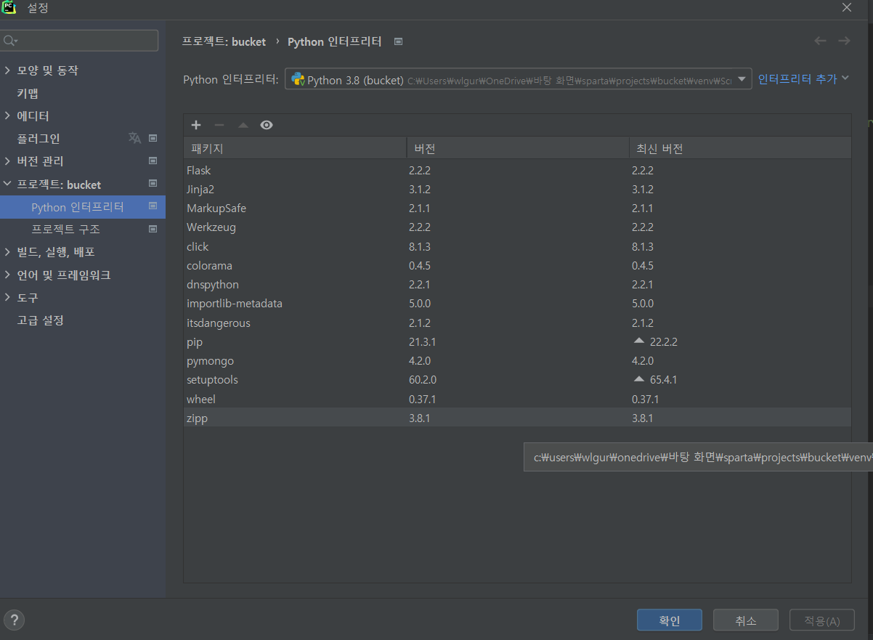Select the Werkzeug package row
This screenshot has height=640, width=873.
[x=517, y=227]
